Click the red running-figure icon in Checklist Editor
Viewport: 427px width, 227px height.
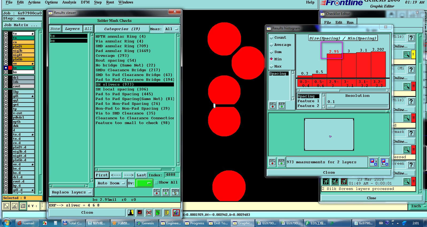[x=344, y=182]
